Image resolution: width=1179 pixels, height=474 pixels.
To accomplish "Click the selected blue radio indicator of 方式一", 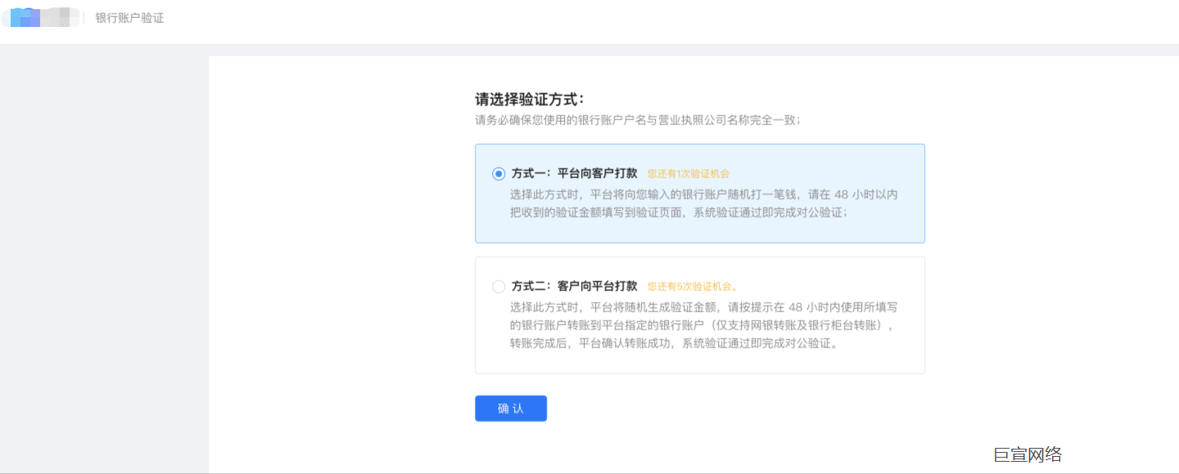I will 497,173.
